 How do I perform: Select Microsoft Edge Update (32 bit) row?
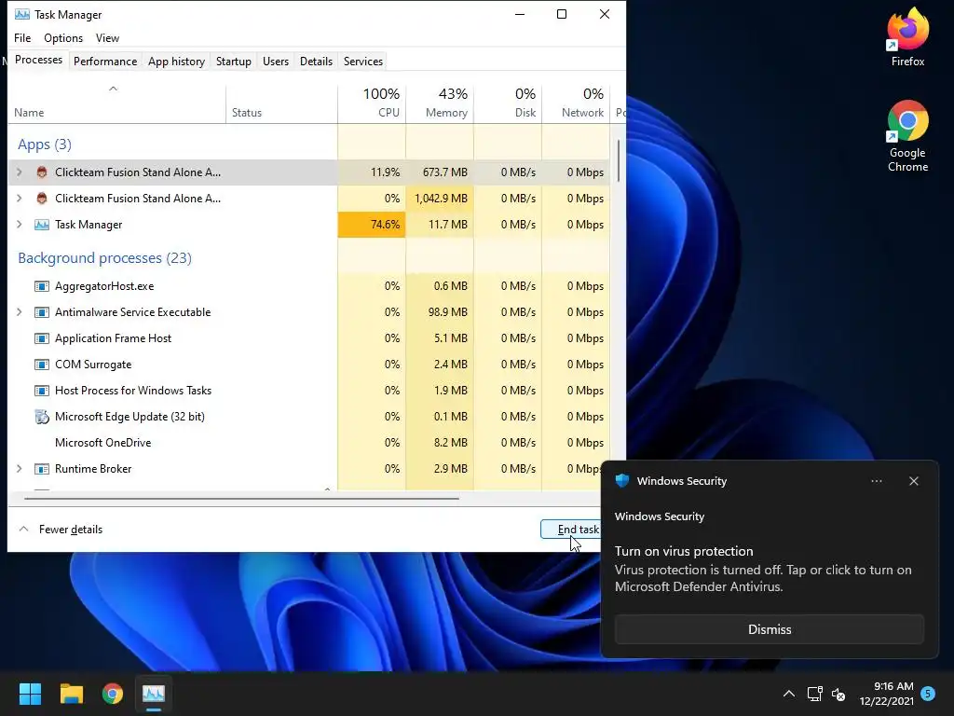[x=309, y=417]
